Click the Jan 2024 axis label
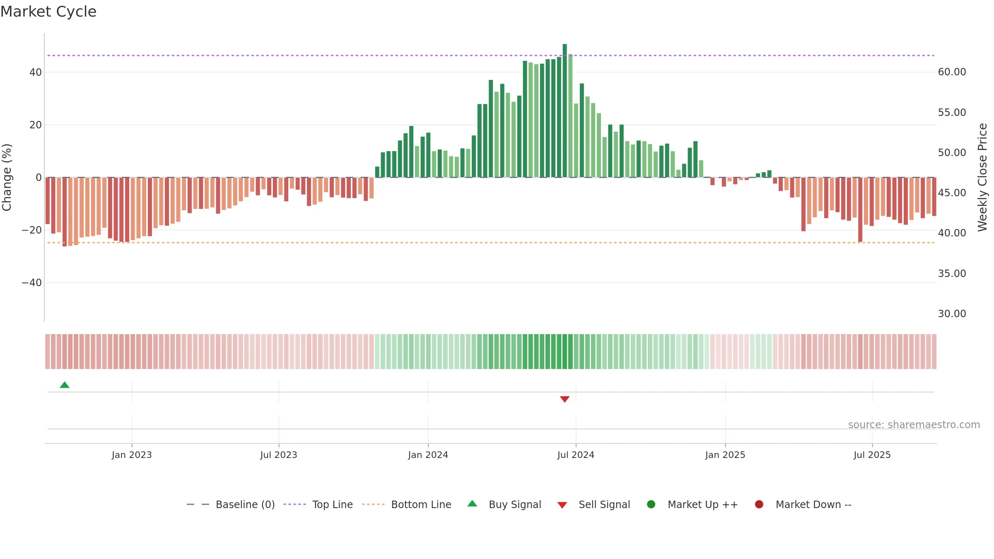 [x=428, y=455]
